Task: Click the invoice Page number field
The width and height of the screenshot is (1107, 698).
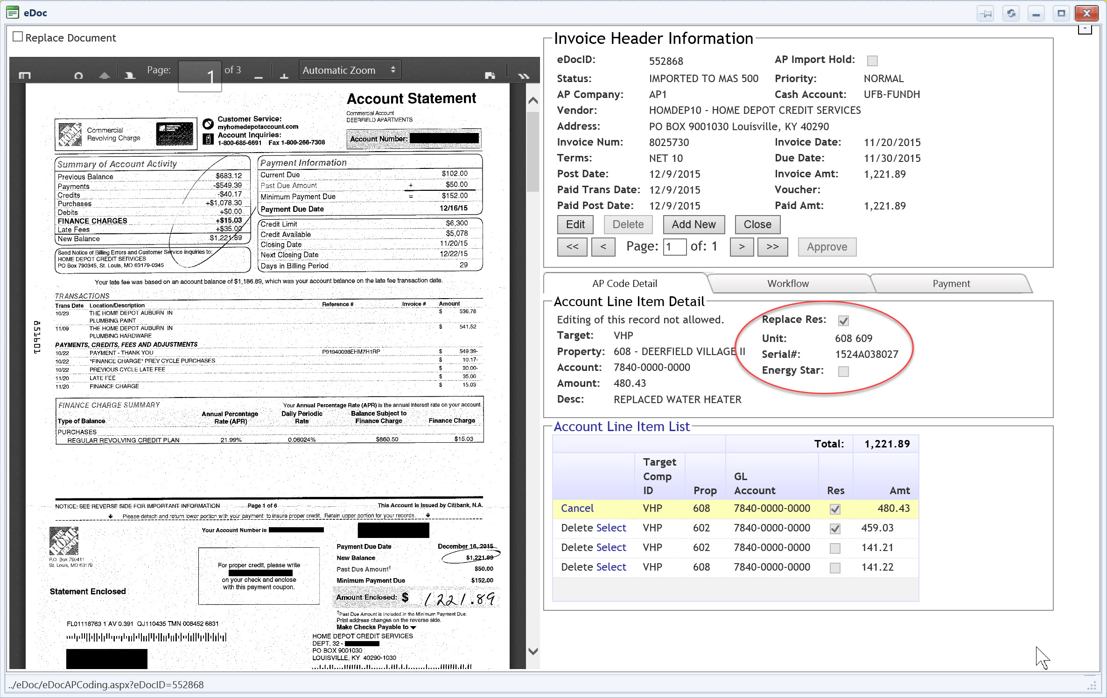Action: click(x=674, y=247)
